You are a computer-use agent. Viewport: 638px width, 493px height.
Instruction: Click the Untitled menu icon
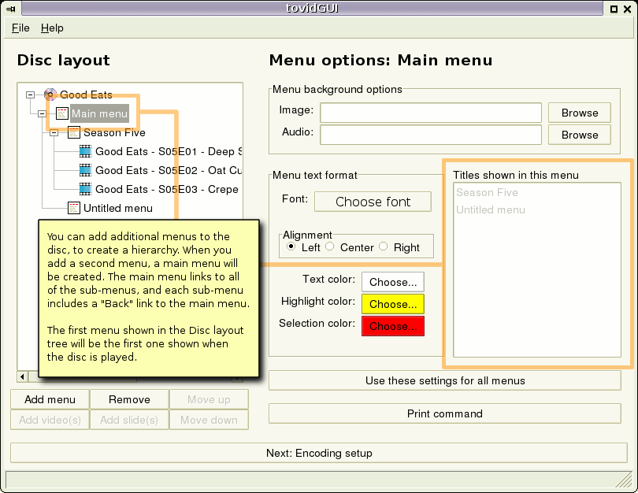pyautogui.click(x=72, y=206)
